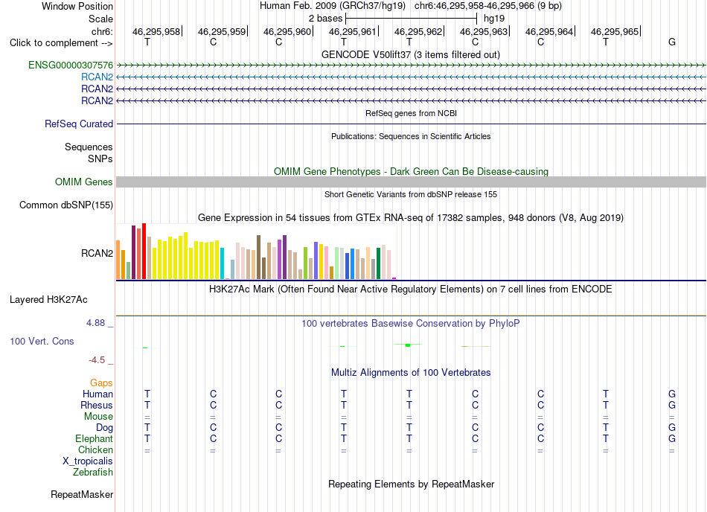Viewport: 707px width, 512px height.
Task: Click the RCAN2 GTEx expression label
Action: click(97, 253)
